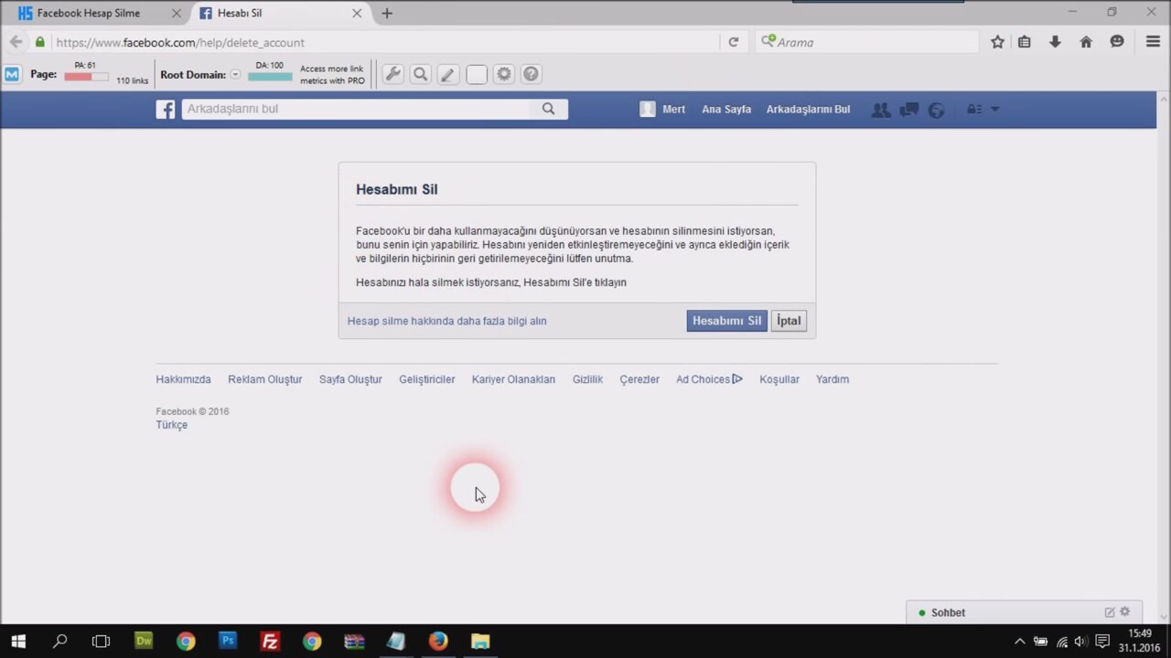This screenshot has height=658, width=1171.
Task: Click the Firefox chat smiley icon
Action: [x=1117, y=42]
